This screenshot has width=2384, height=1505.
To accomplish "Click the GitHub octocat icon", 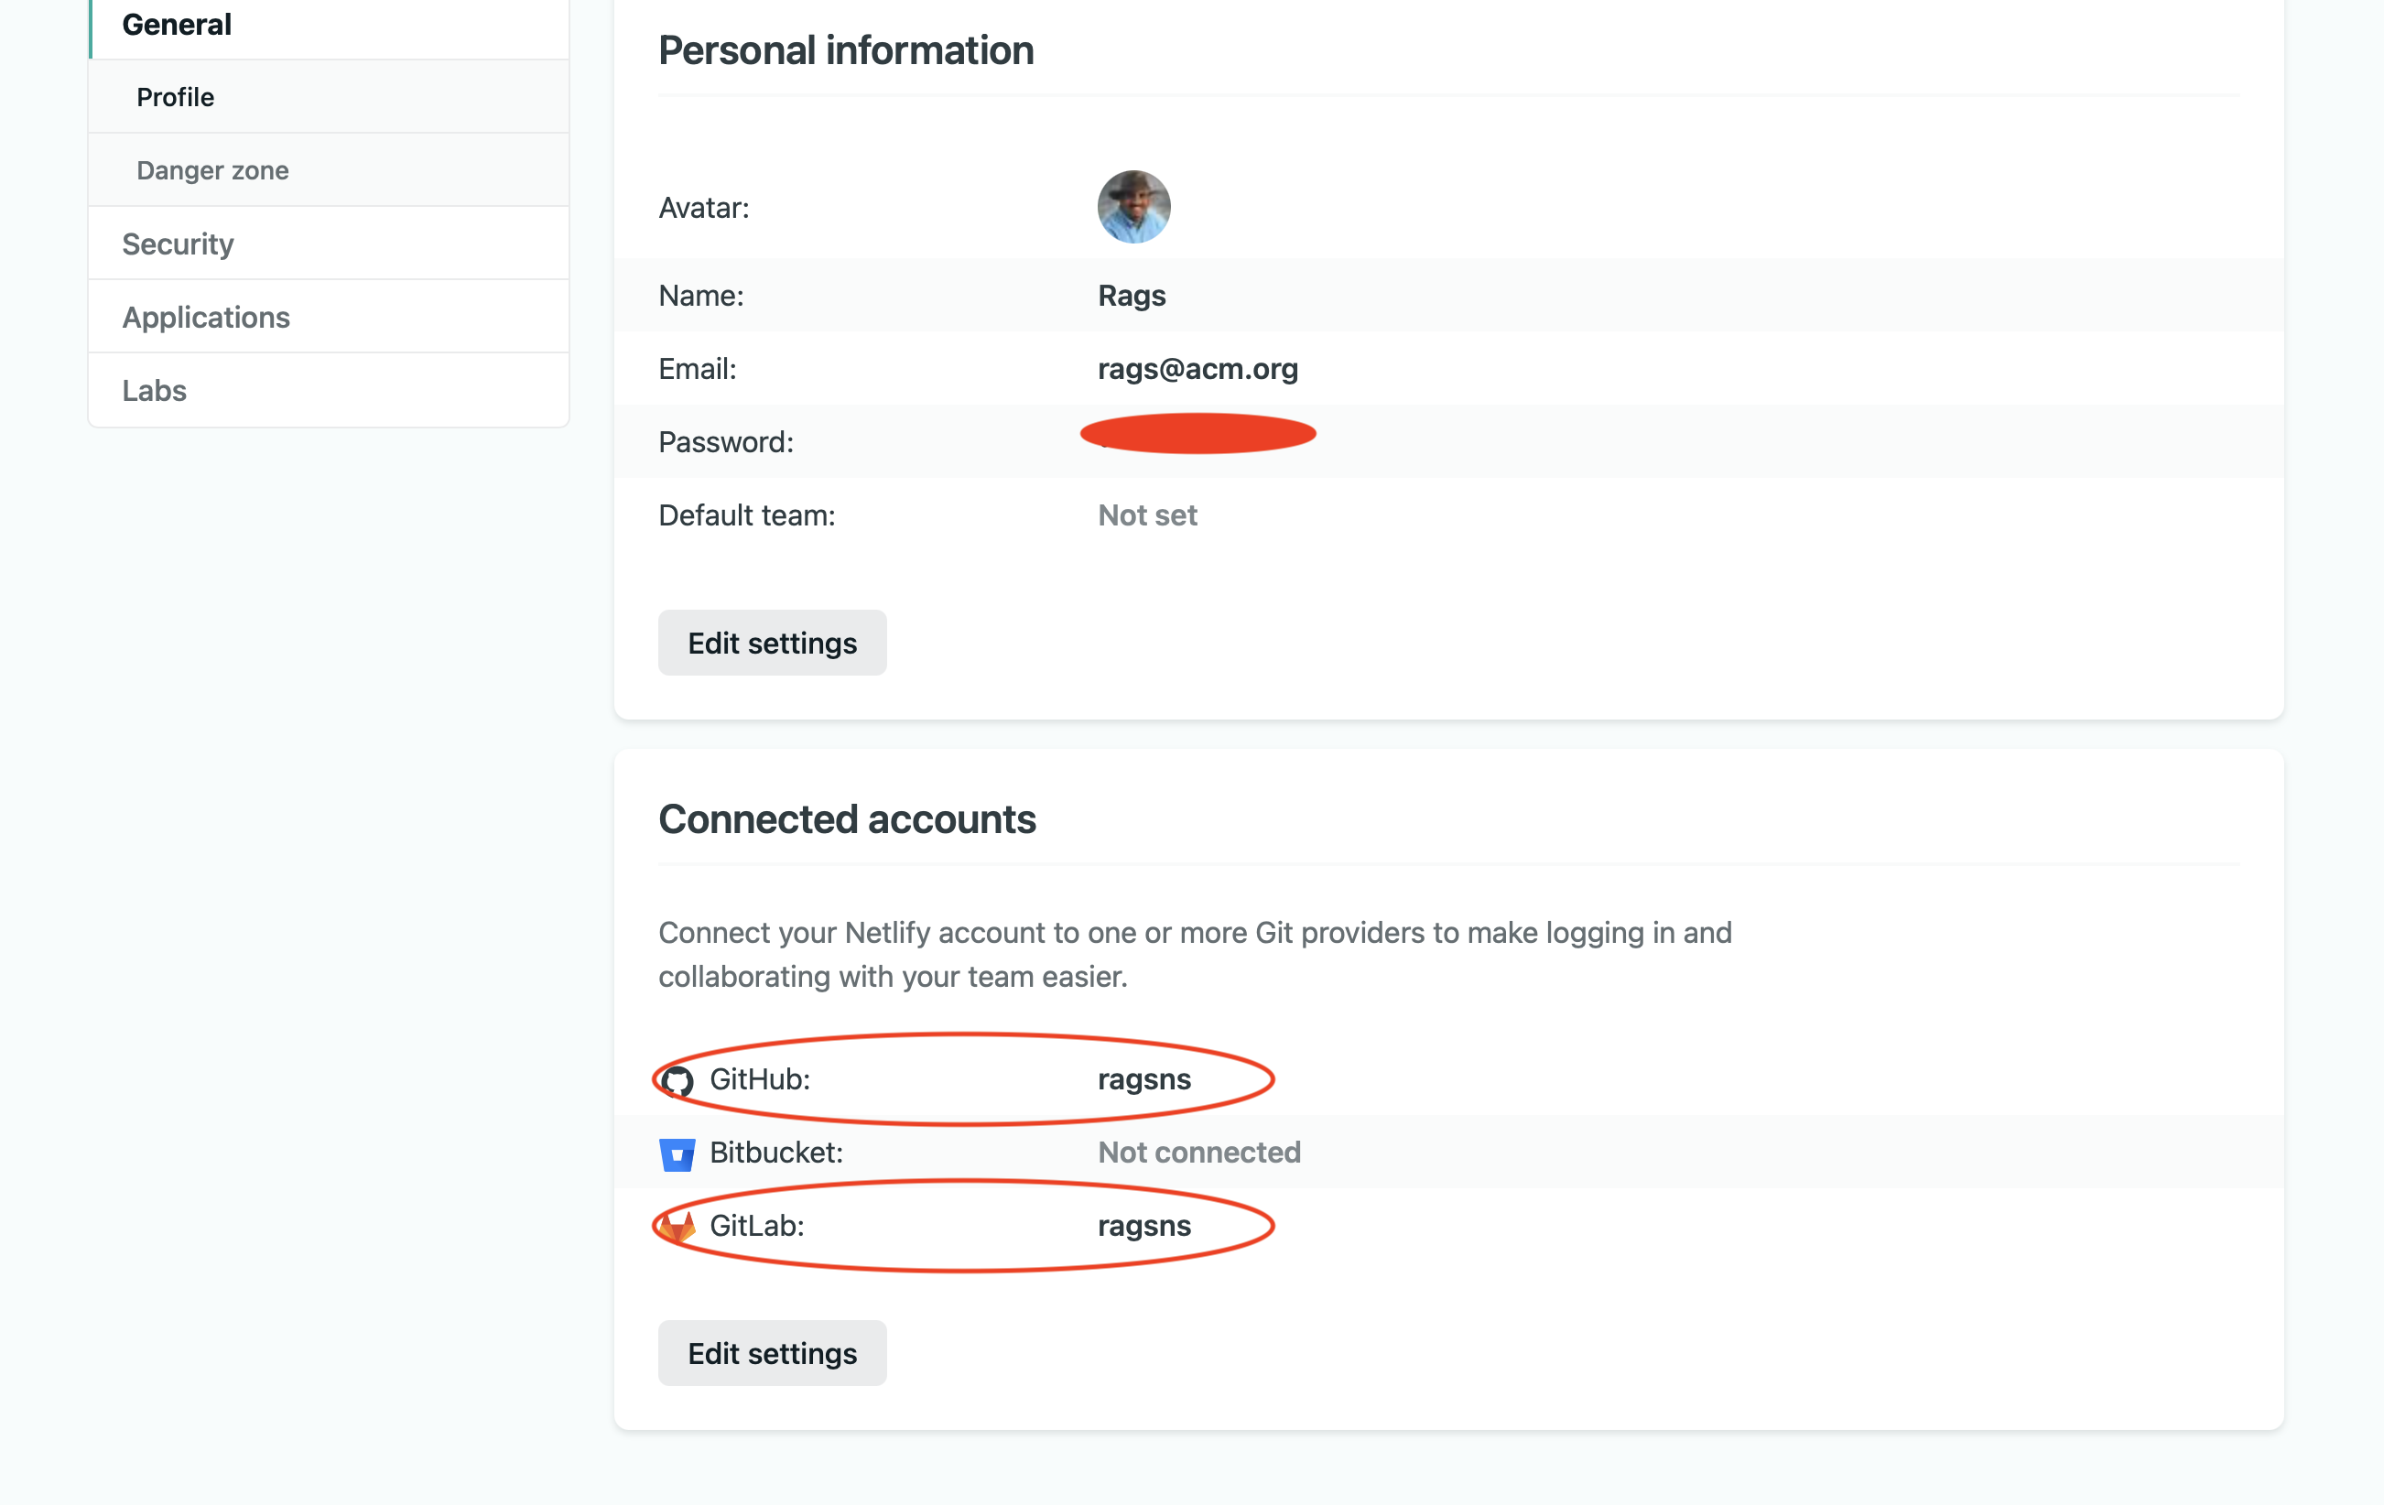I will [x=678, y=1080].
